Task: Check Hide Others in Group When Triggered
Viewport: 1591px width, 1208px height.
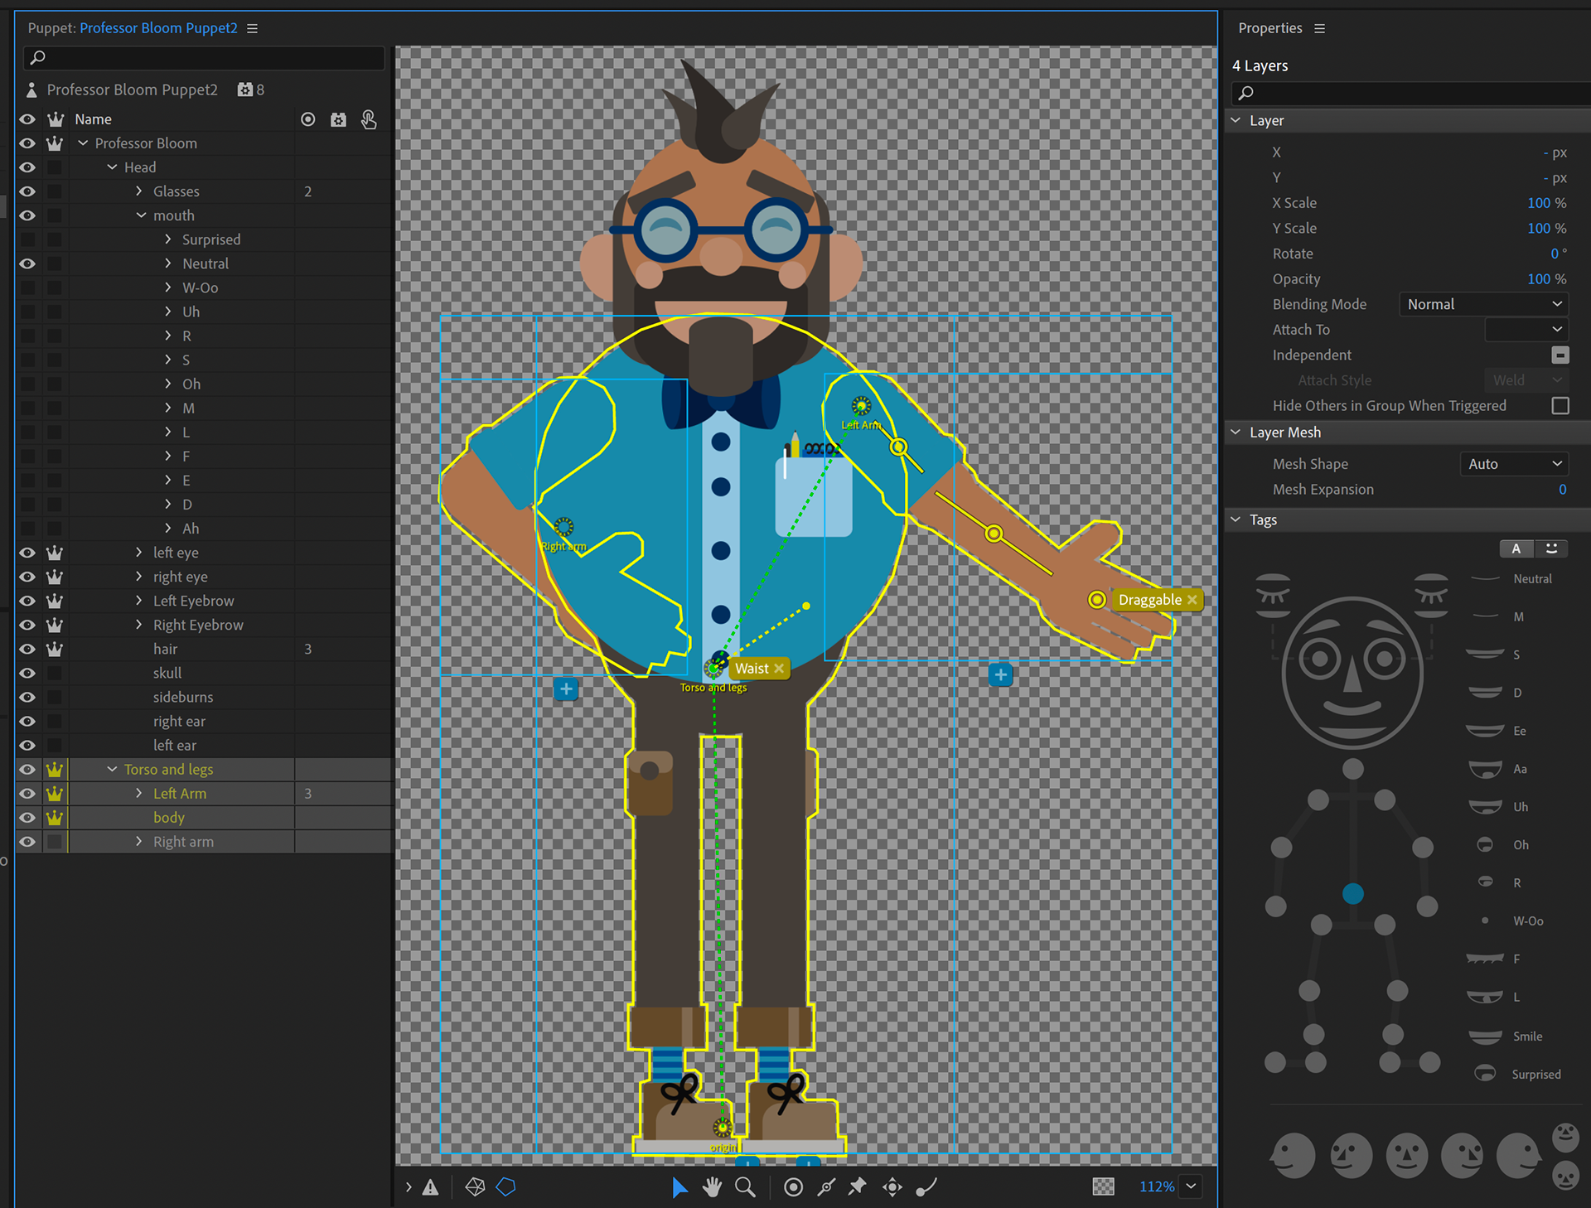Action: tap(1560, 406)
